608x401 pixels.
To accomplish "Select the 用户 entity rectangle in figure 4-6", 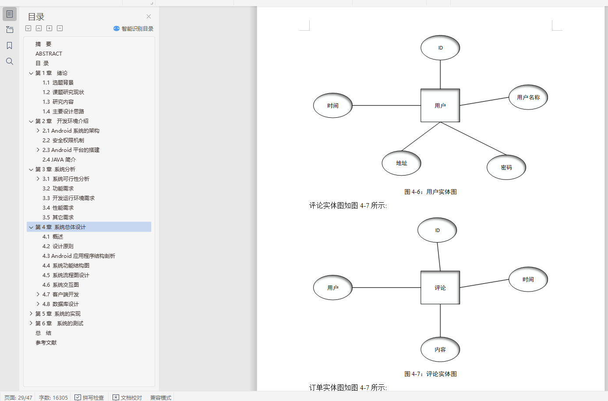I will [440, 106].
